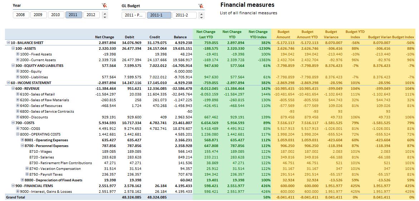419x201 pixels.
Task: Expand 8740 - Vacation Compensation row
Action: tap(27, 168)
